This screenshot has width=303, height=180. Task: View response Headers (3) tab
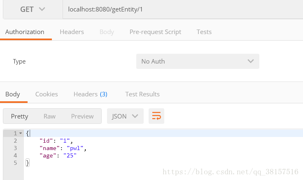tap(91, 94)
